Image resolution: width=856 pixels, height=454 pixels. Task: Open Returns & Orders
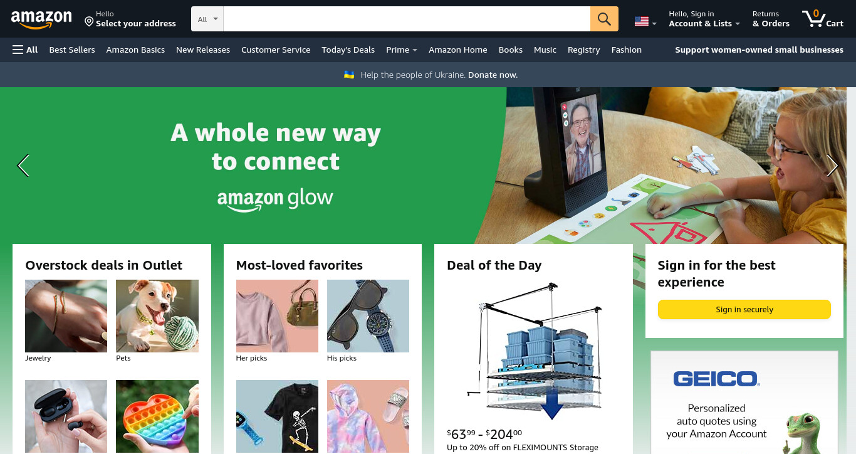(771, 19)
